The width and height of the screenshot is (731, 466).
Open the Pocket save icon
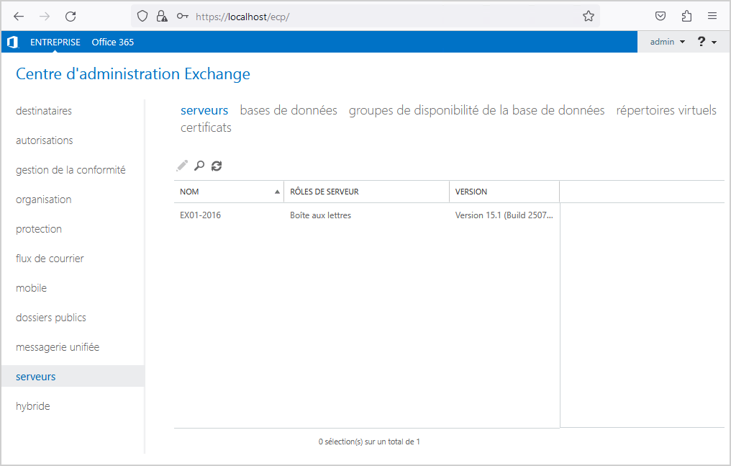(660, 16)
